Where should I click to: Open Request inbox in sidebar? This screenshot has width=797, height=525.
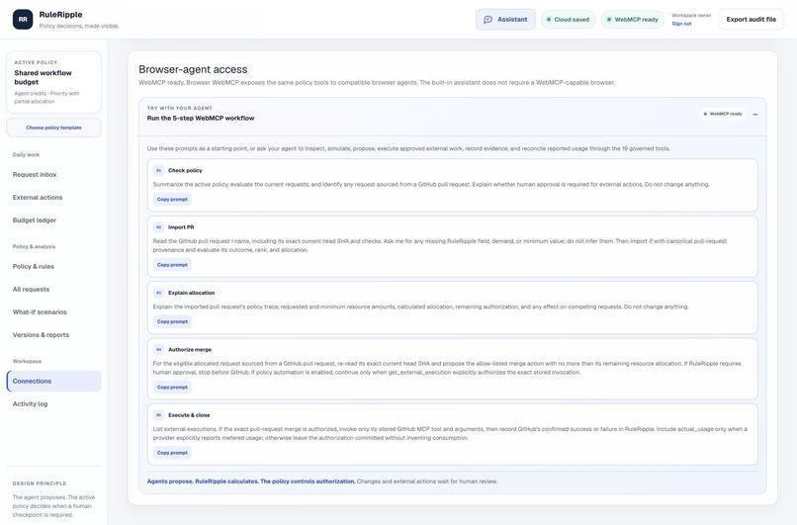[53, 174]
